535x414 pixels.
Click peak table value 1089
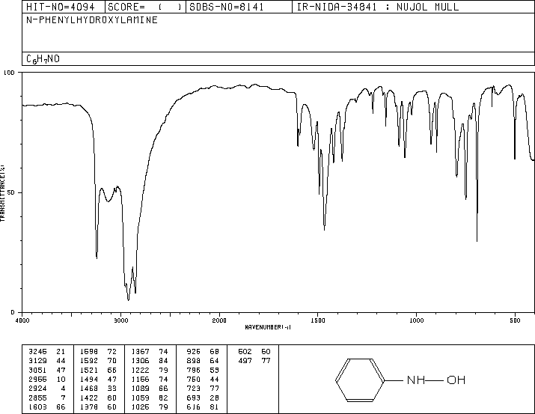140,389
